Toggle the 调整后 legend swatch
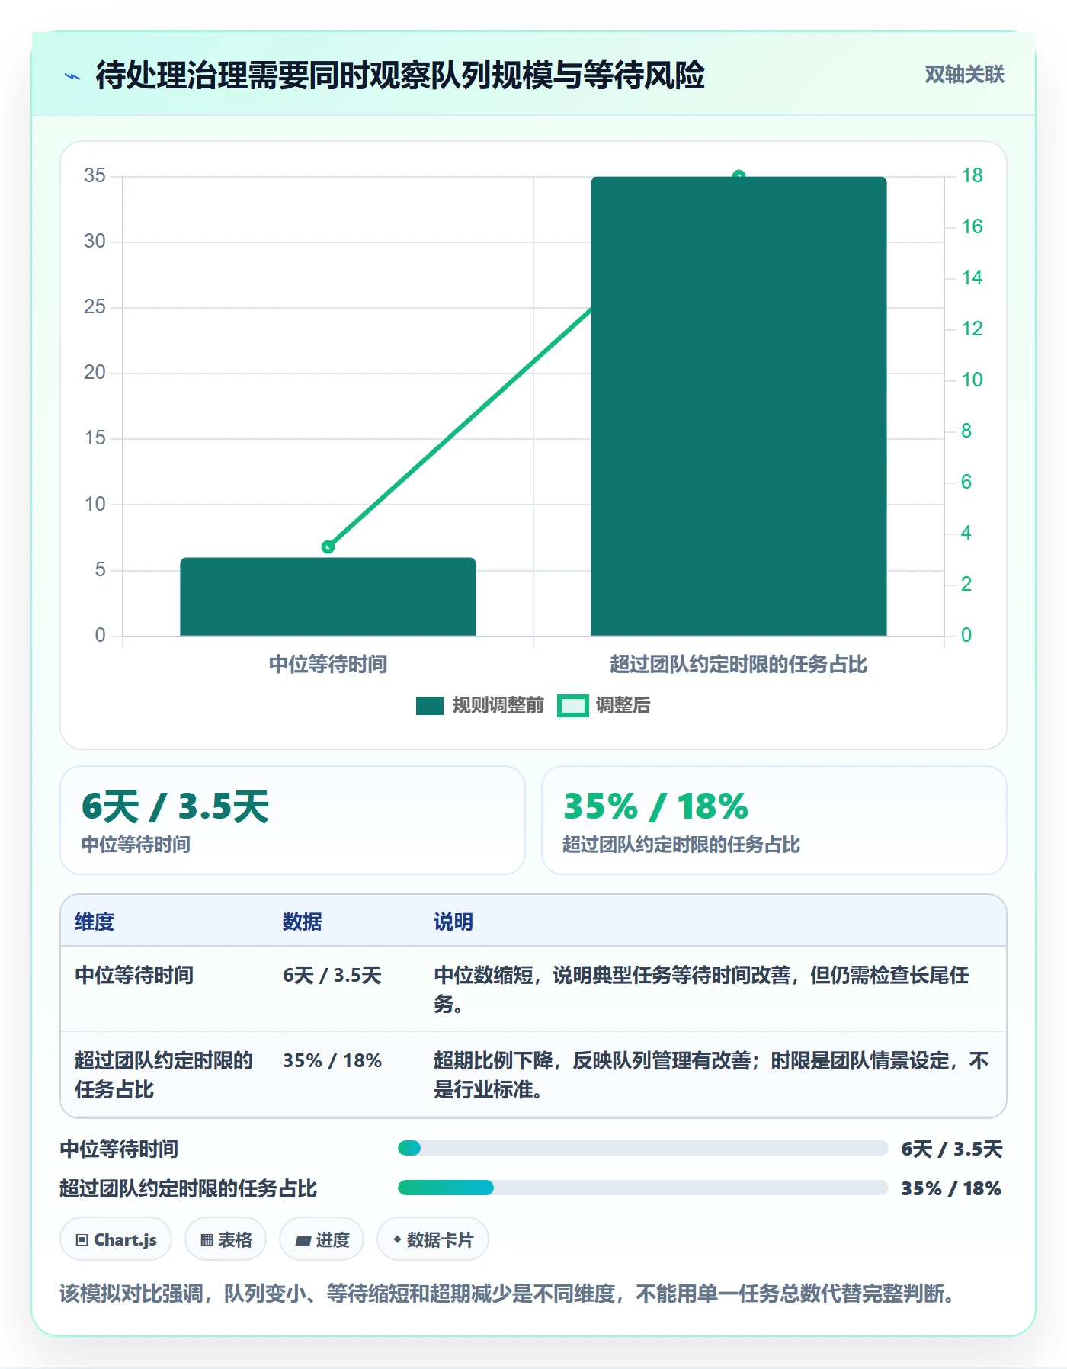1067x1369 pixels. (x=572, y=706)
